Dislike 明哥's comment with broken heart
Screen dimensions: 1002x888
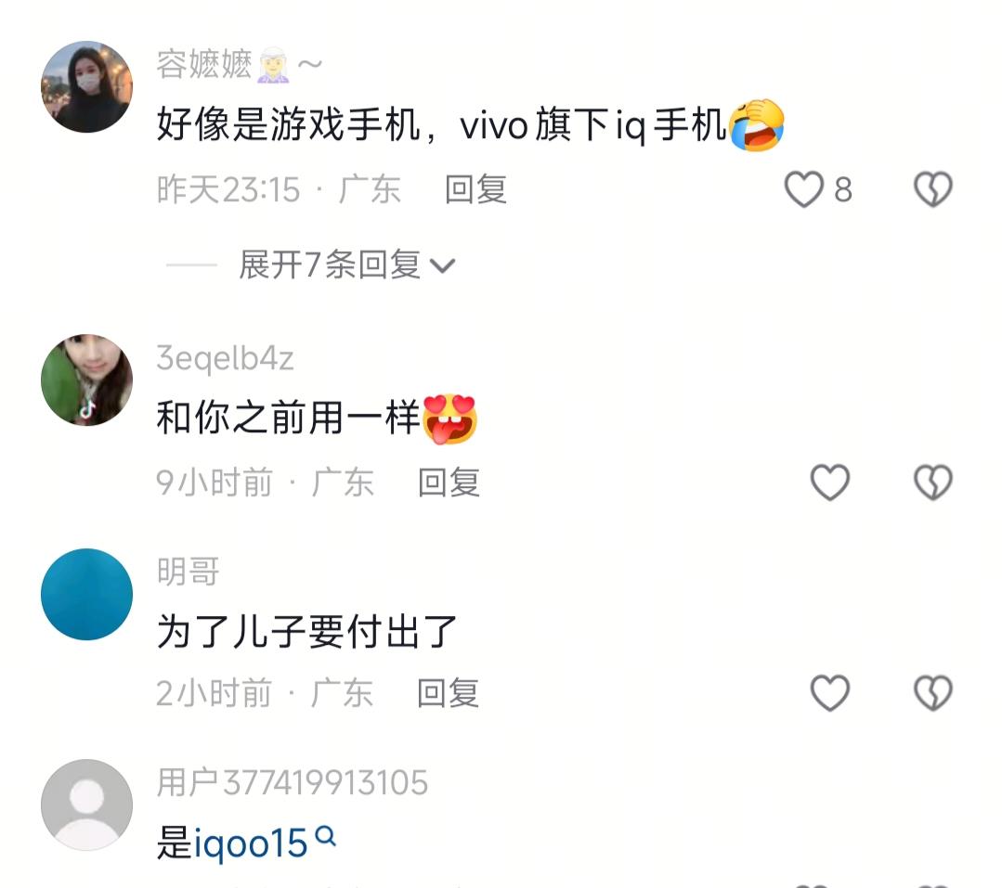coord(933,692)
